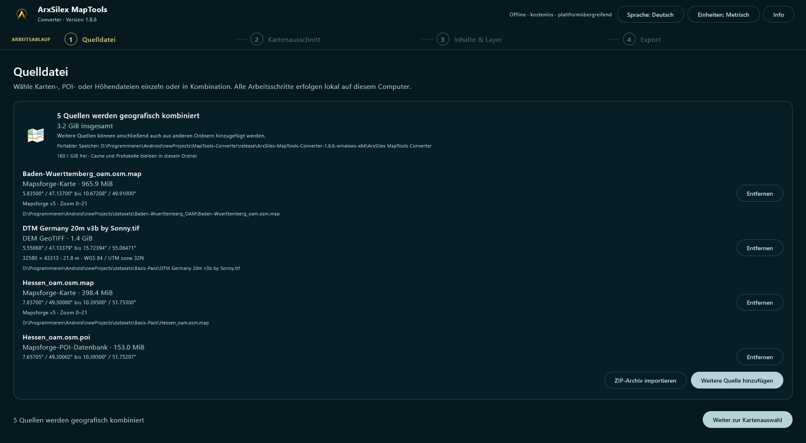
Task: Proceed with Weiter zur Kartenauswahl
Action: (747, 420)
